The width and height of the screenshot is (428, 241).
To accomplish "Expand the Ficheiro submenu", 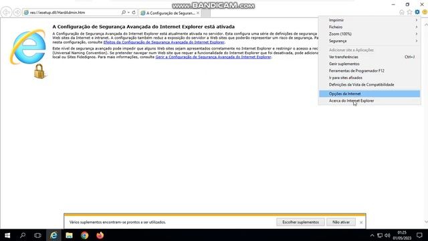I will (x=370, y=27).
